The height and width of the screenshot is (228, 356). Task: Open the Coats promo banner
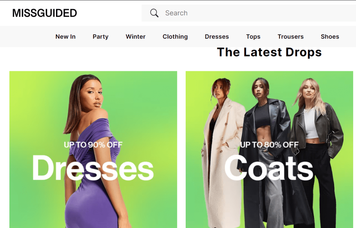pyautogui.click(x=269, y=149)
